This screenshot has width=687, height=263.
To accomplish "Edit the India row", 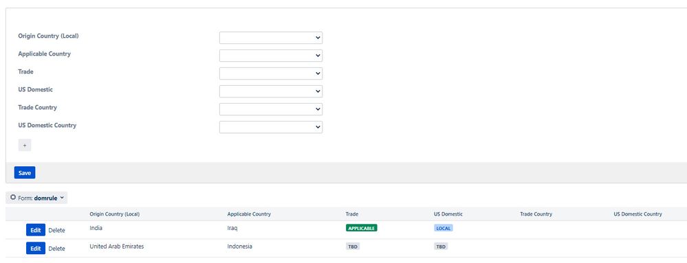I will click(x=36, y=230).
